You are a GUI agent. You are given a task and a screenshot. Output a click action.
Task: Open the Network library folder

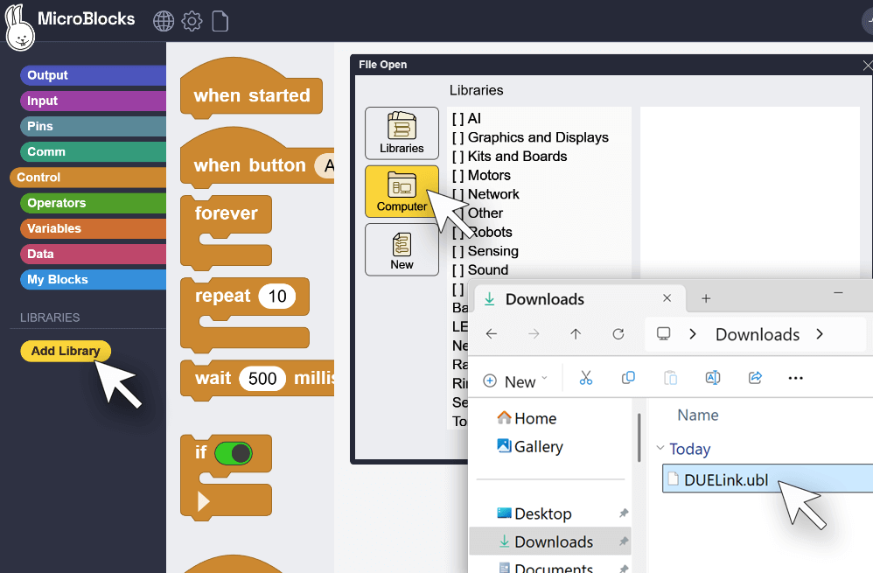coord(485,194)
